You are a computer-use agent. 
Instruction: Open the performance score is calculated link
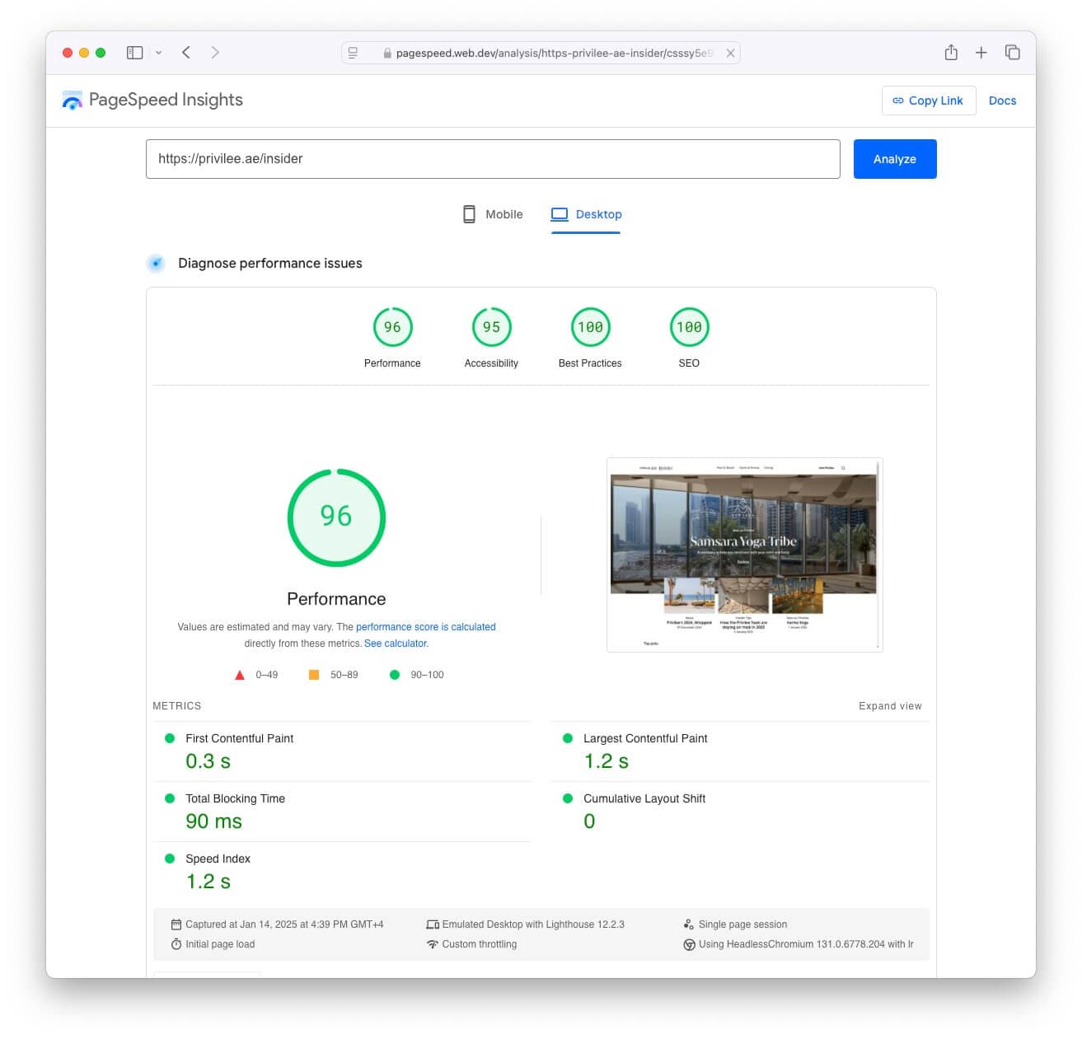[426, 627]
